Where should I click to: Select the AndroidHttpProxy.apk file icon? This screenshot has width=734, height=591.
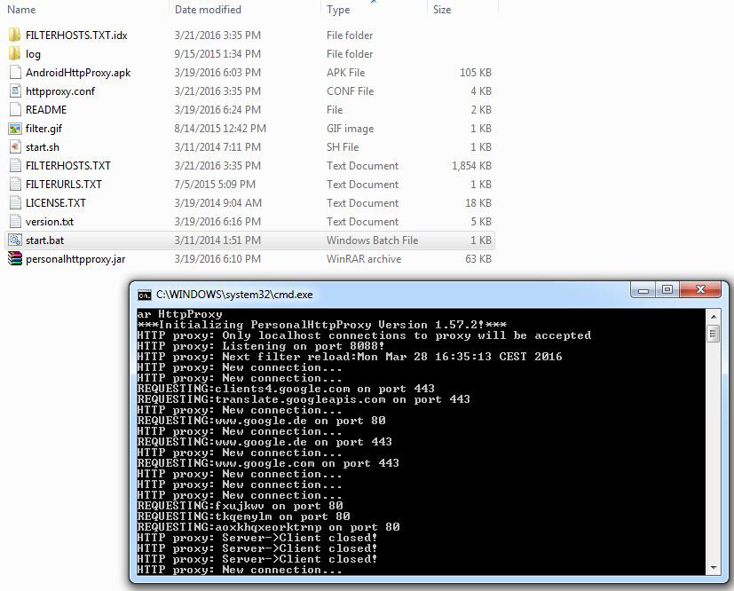[14, 73]
